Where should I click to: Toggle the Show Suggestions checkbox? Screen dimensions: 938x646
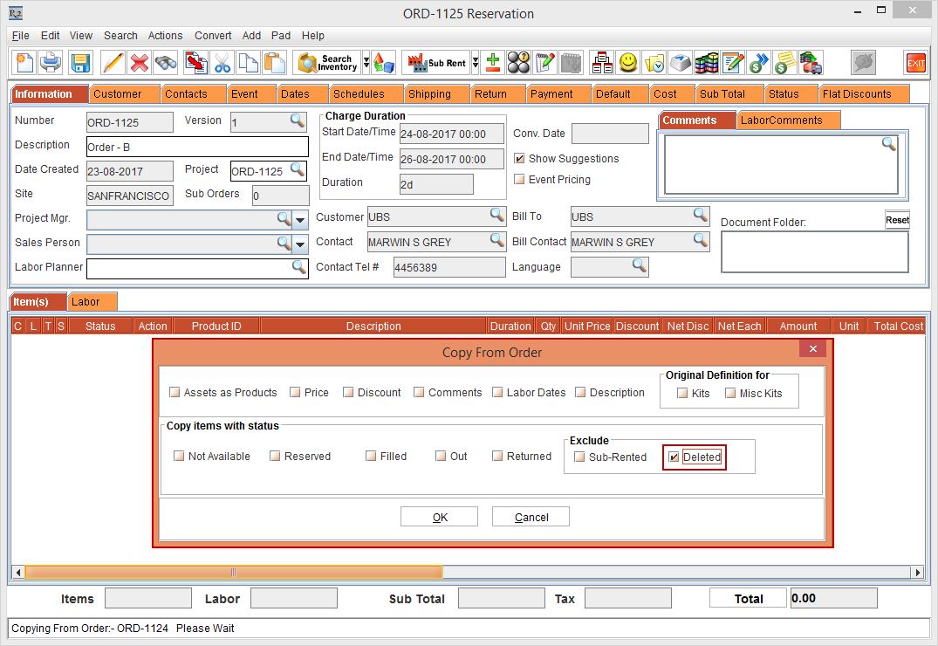coord(519,159)
